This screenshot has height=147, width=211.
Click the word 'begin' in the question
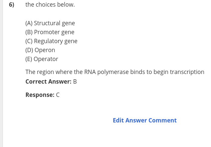click(161, 72)
